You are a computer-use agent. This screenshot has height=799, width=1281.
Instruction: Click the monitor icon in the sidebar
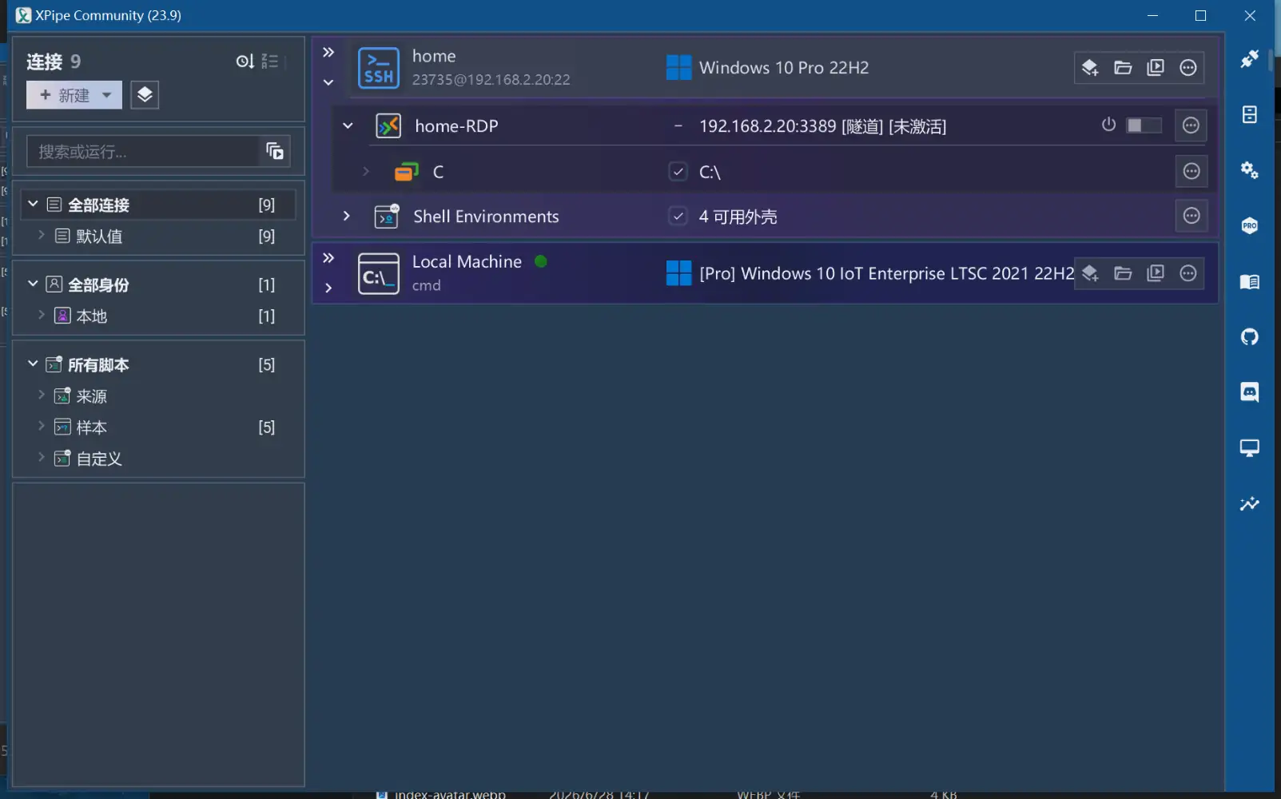[x=1250, y=447]
